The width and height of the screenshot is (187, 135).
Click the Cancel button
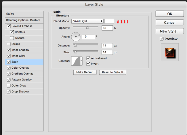[x=170, y=22]
